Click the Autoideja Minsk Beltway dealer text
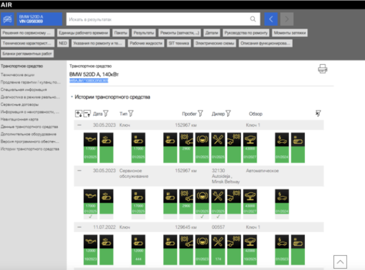 click(225, 179)
